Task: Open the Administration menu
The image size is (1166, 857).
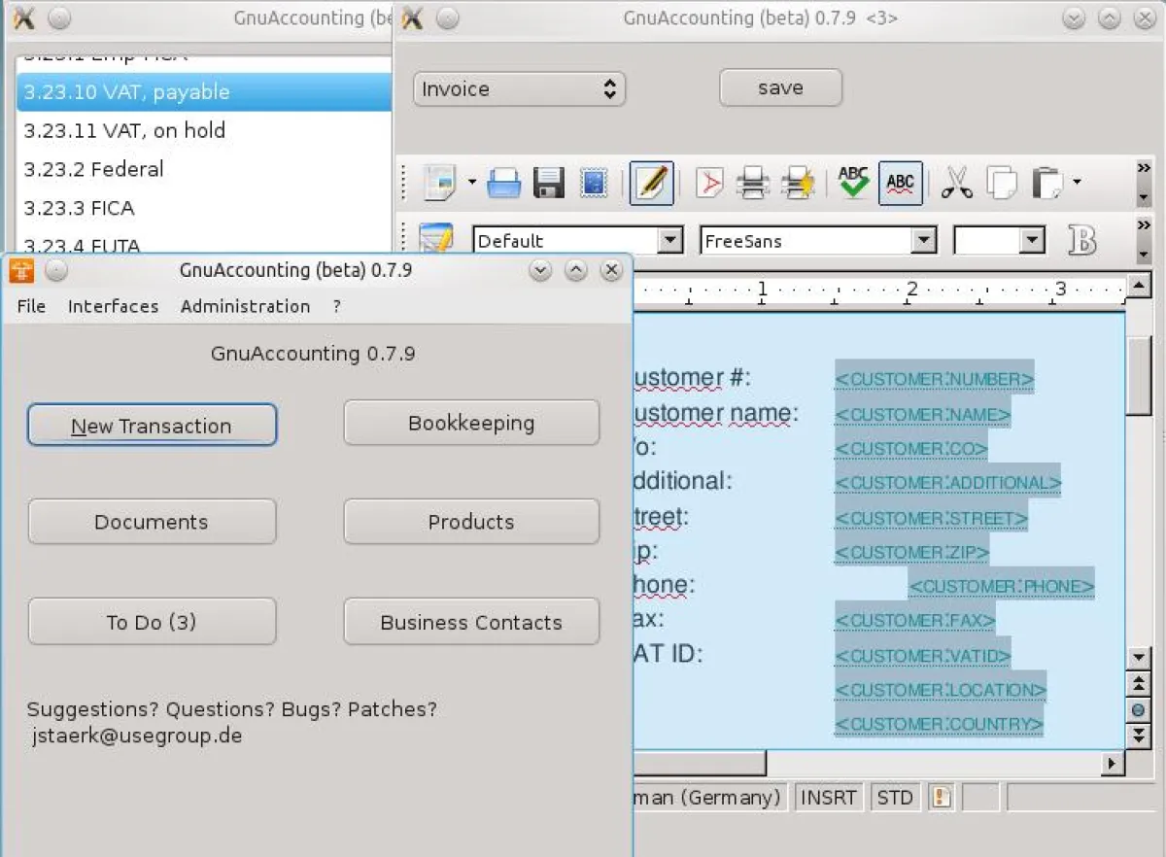Action: 244,306
